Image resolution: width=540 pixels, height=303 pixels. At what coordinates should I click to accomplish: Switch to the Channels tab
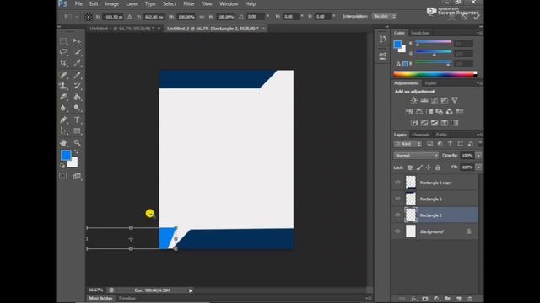pos(420,135)
